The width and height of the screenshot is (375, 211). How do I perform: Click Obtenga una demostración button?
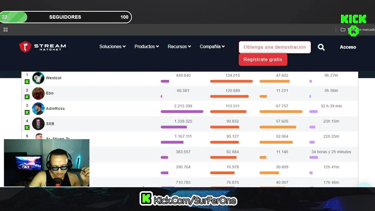pyautogui.click(x=275, y=47)
